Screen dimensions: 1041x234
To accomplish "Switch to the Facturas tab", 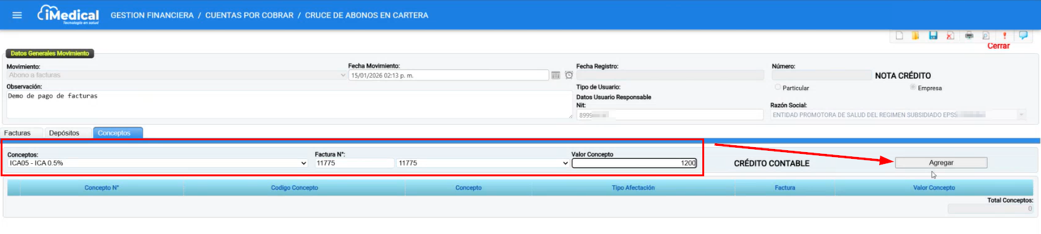I will (x=17, y=133).
